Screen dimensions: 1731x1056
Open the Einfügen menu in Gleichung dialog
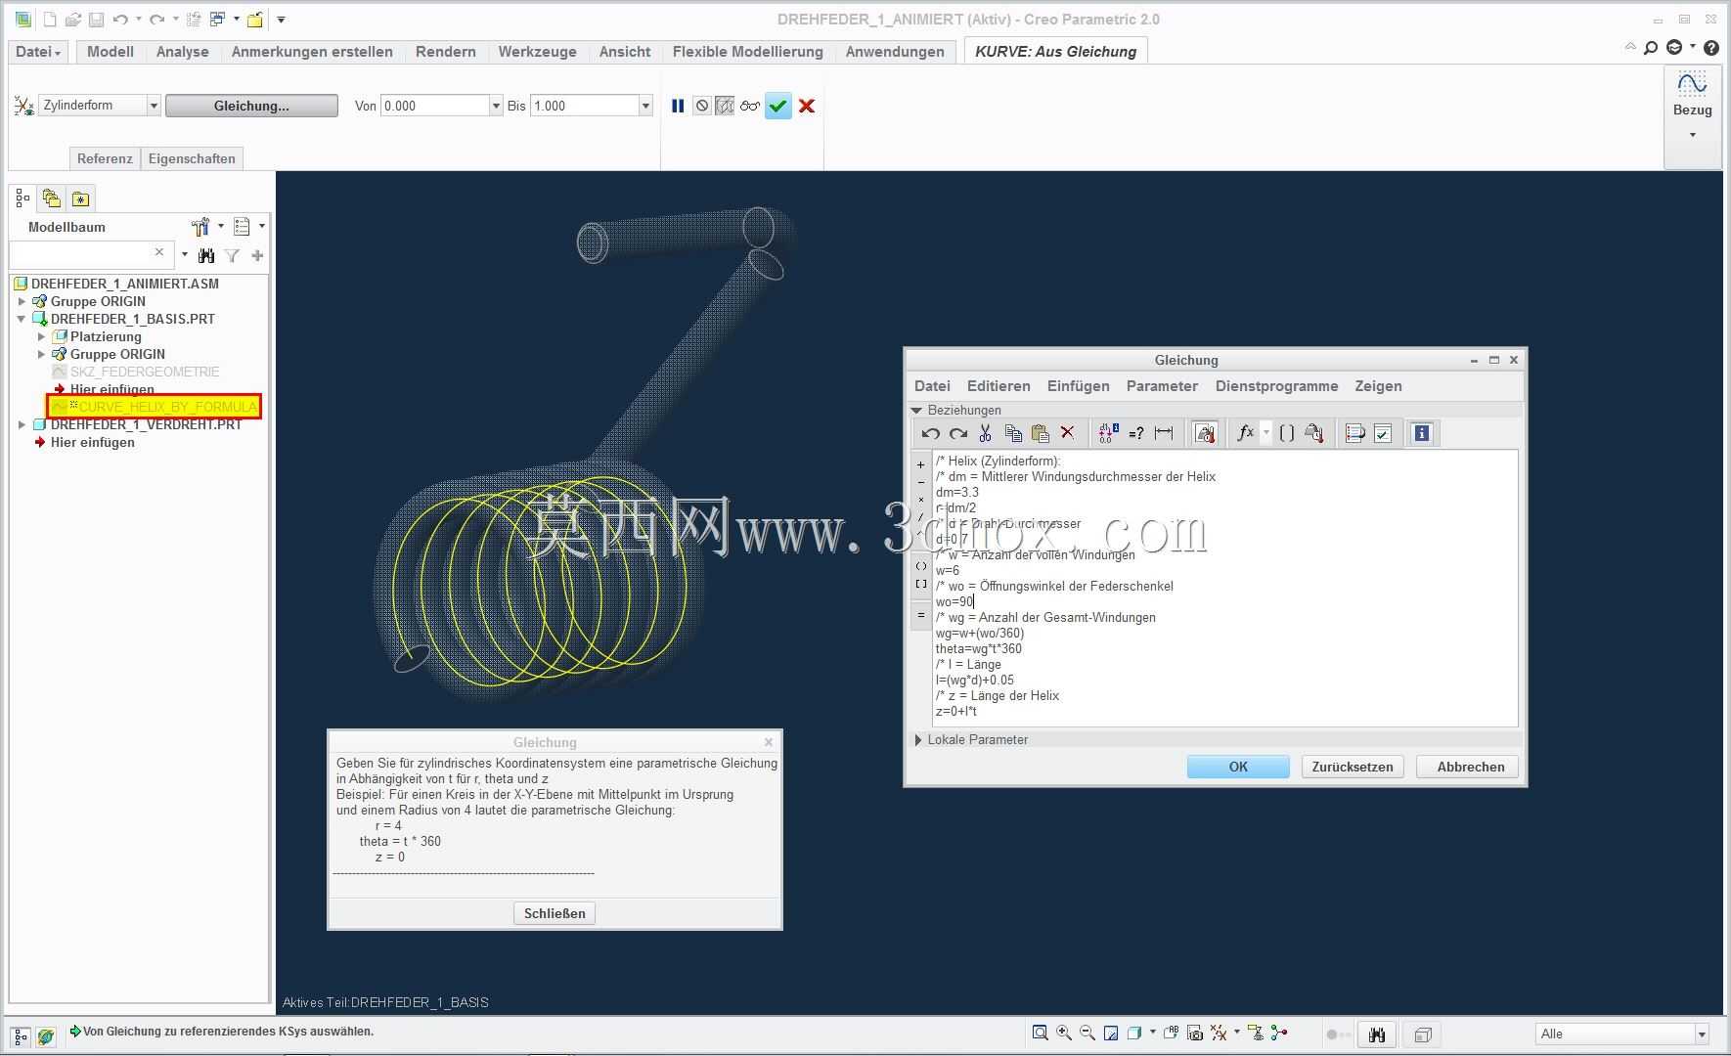click(x=1079, y=386)
